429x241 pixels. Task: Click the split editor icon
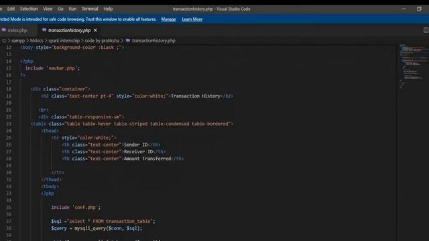(x=426, y=30)
